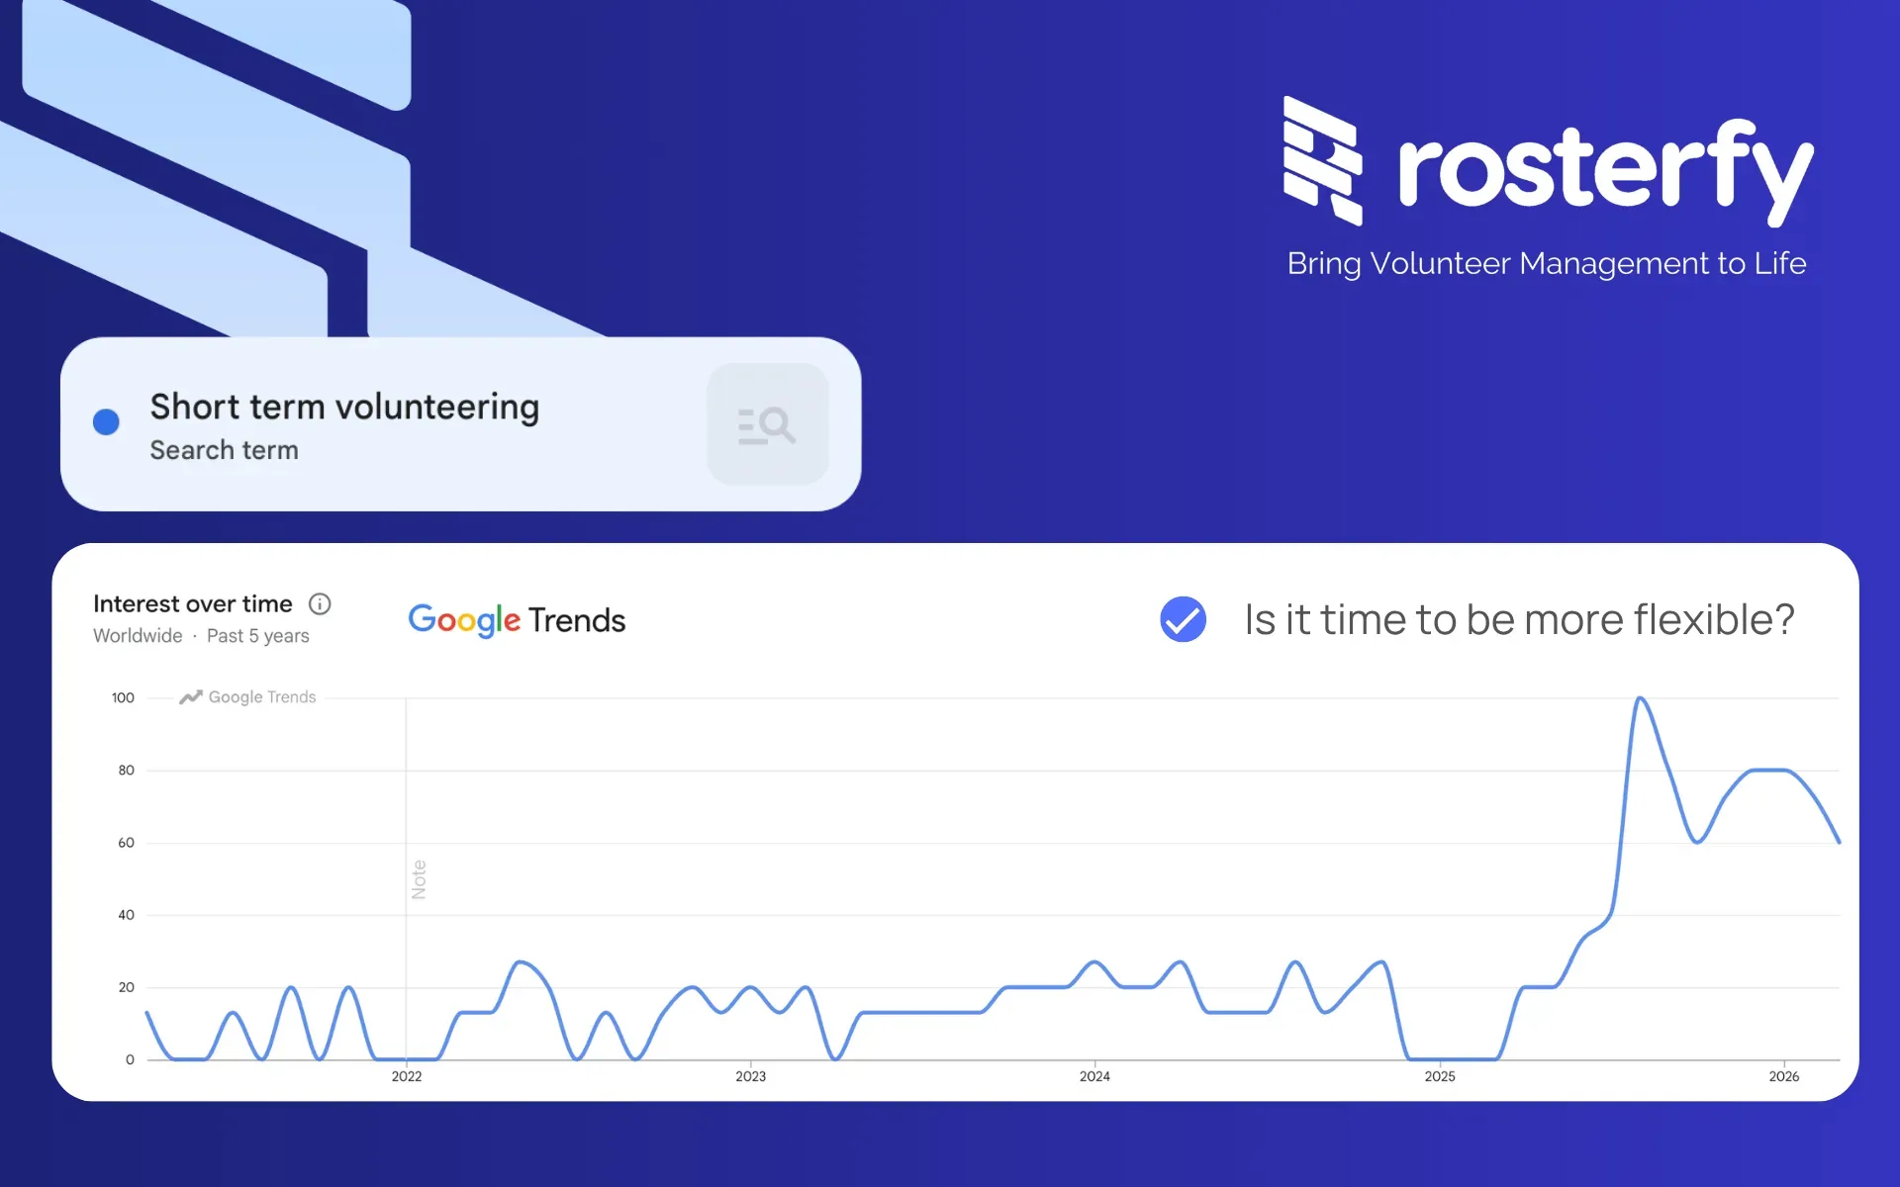Screen dimensions: 1900x1187
Task: Click the vertical Note marker in chart
Action: tap(419, 878)
